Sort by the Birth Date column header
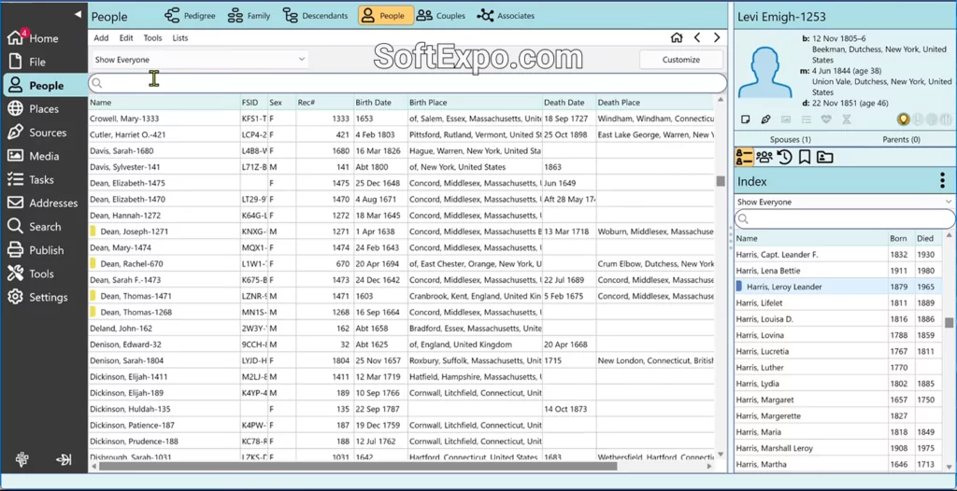 point(381,103)
